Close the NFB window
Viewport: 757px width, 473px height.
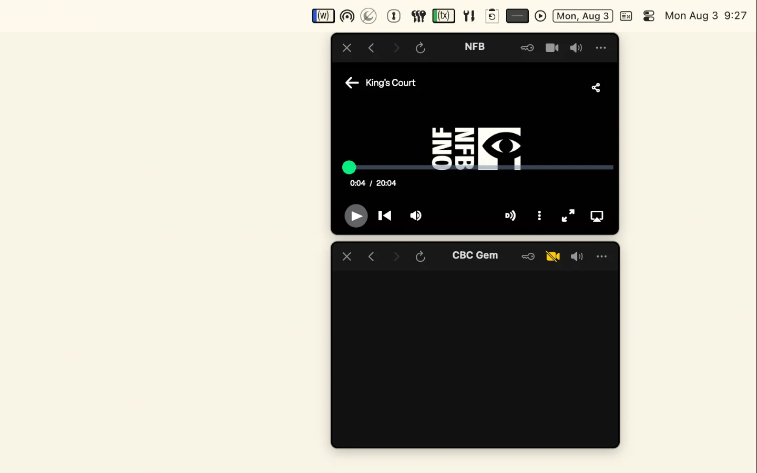tap(346, 48)
